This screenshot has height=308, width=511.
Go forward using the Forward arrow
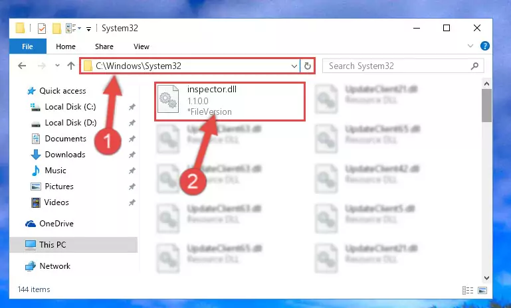click(42, 66)
